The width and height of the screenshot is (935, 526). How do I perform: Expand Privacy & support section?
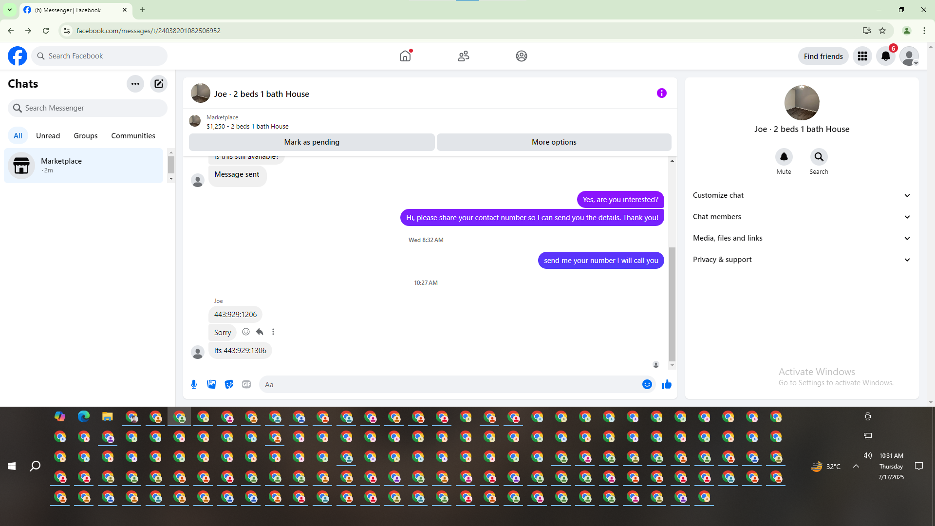802,260
